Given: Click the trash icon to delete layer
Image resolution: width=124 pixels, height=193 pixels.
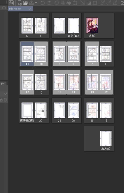Looking at the screenshot, I should click(5, 99).
